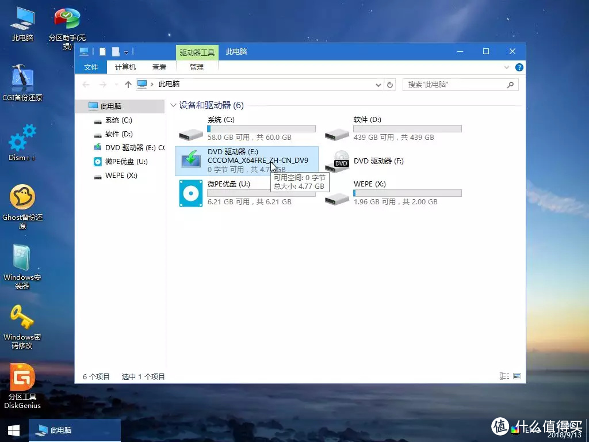
Task: Switch to the 查看 ribbon tab
Action: click(x=159, y=67)
